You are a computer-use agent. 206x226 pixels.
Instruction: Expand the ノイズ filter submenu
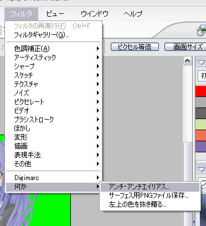click(x=54, y=93)
